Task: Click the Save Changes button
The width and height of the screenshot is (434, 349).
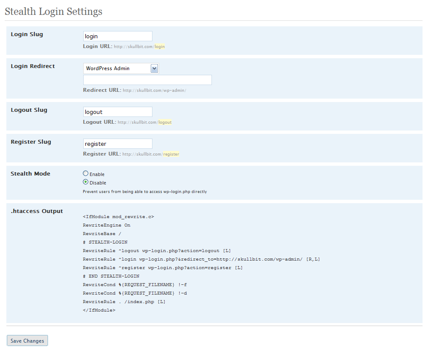Action: point(28,340)
